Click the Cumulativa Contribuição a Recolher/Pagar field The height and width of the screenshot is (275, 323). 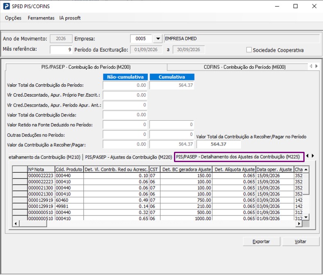pyautogui.click(x=172, y=144)
